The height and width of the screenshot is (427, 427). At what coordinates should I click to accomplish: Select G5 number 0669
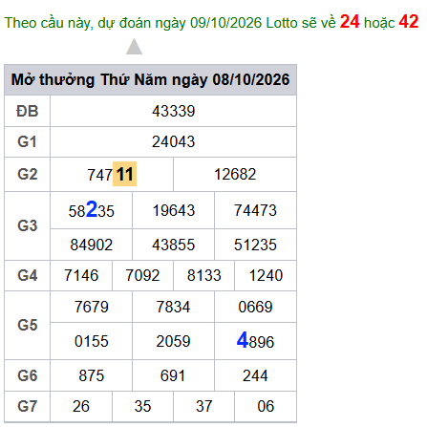[255, 307]
